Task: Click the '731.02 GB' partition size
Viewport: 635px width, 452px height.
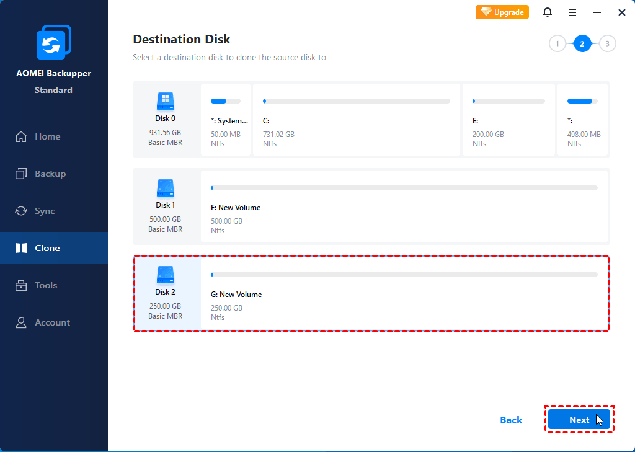Action: click(278, 135)
